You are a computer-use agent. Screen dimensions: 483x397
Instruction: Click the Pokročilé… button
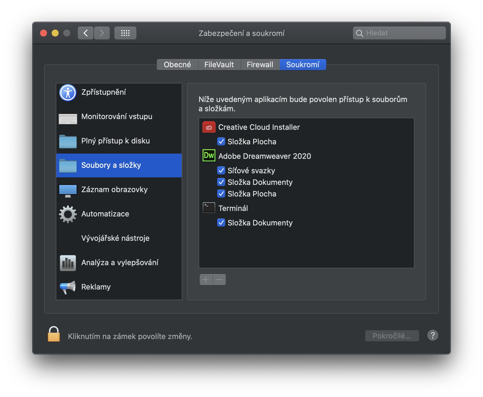(x=392, y=336)
